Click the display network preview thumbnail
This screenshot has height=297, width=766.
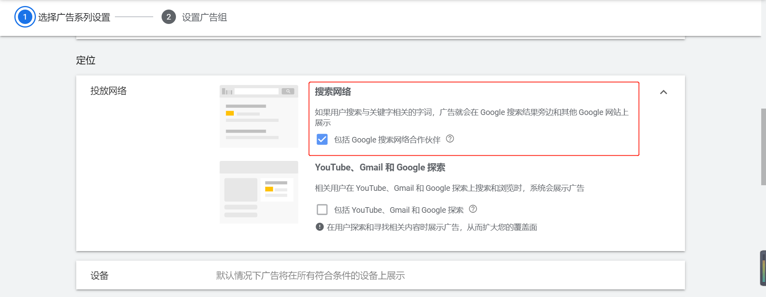tap(259, 192)
